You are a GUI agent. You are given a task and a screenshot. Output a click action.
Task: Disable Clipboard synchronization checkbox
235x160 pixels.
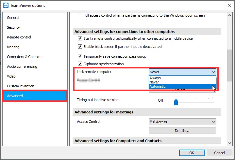click(x=80, y=64)
